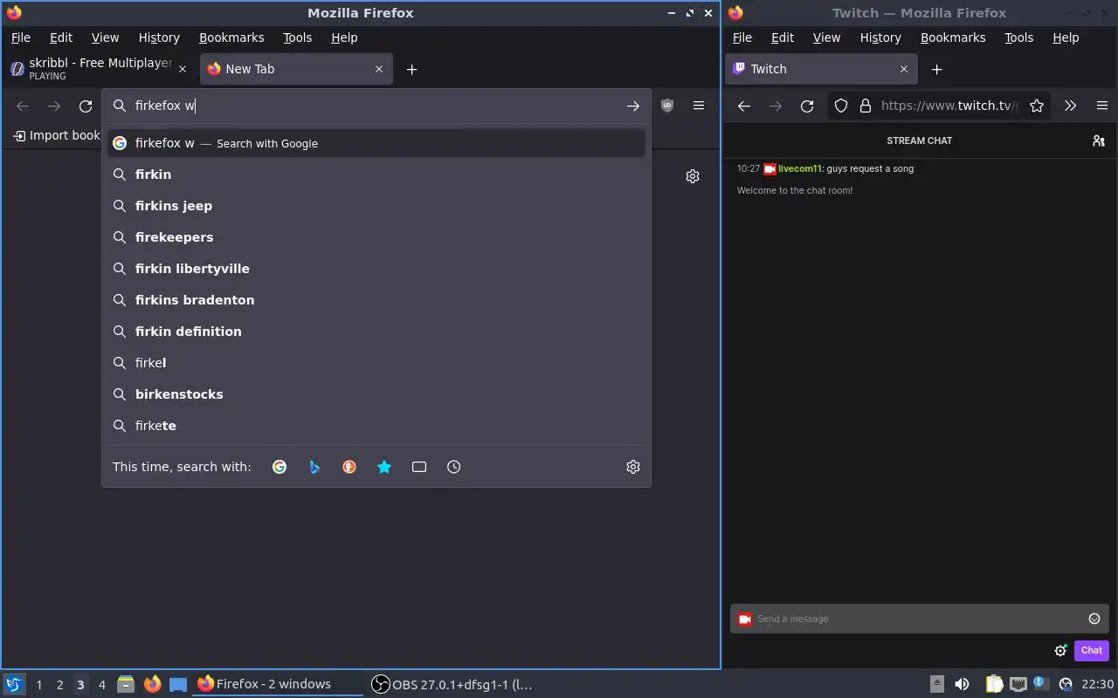Click the purple Chat button
The width and height of the screenshot is (1118, 698).
1091,650
